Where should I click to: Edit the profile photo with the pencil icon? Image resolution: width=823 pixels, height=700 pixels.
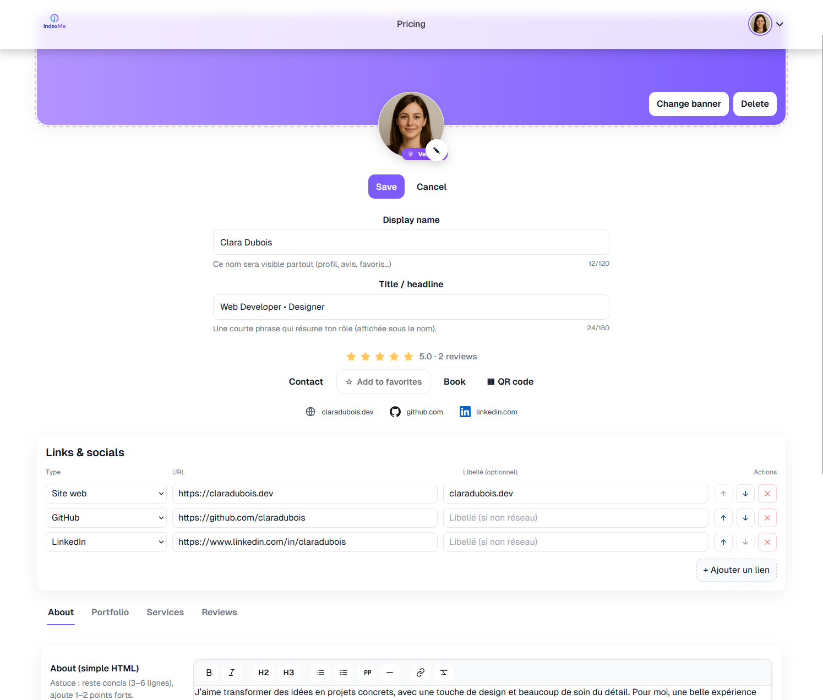coord(437,150)
